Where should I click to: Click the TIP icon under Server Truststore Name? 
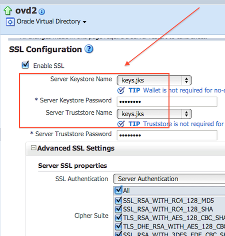click(x=121, y=124)
